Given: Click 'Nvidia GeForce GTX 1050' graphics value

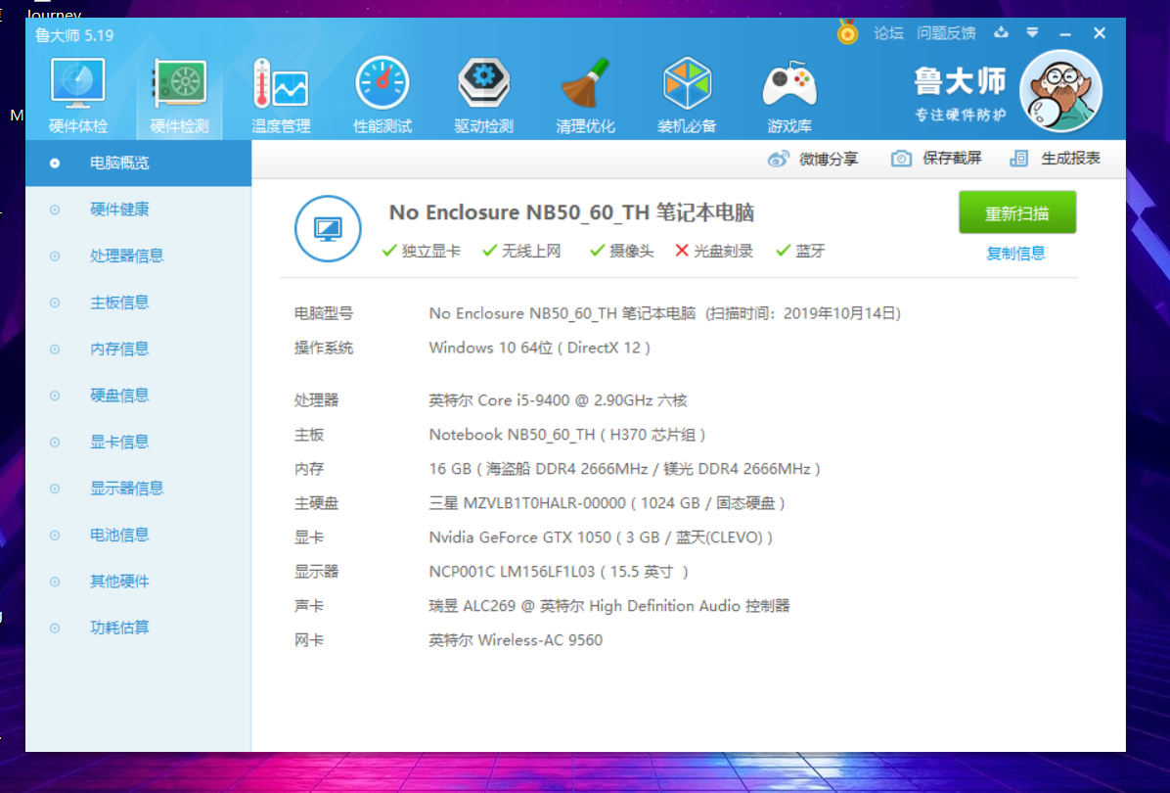Looking at the screenshot, I should coord(601,537).
